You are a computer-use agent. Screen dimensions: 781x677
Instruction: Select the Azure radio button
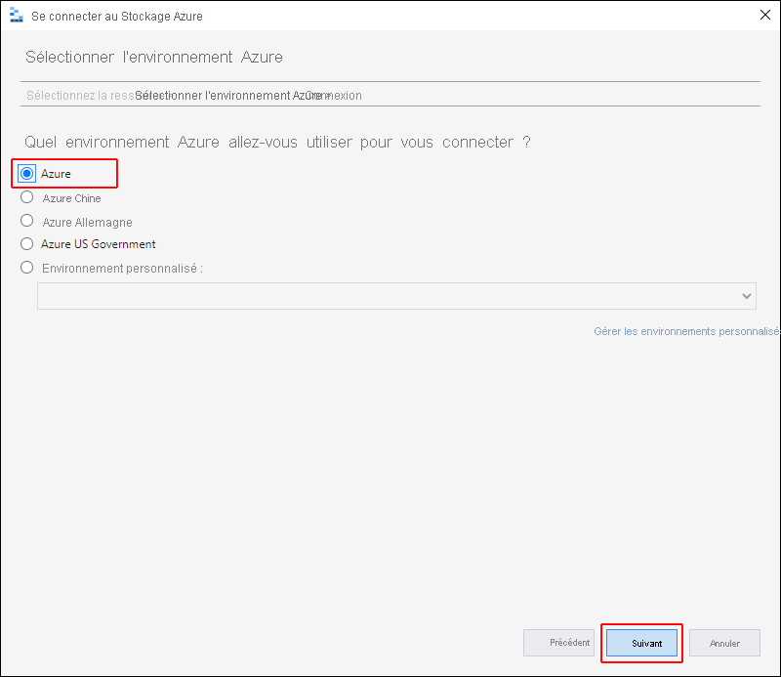(x=27, y=174)
